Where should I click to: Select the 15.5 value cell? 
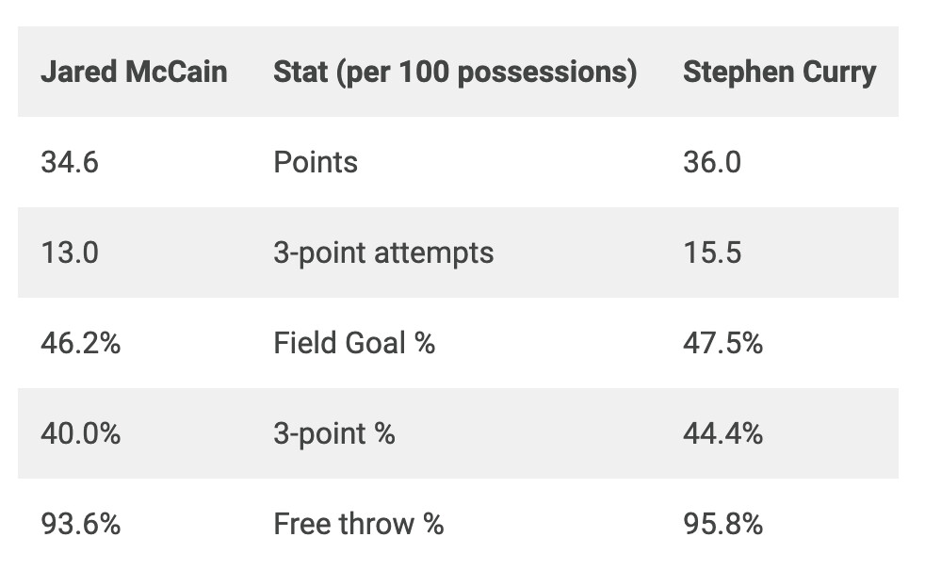click(x=712, y=253)
